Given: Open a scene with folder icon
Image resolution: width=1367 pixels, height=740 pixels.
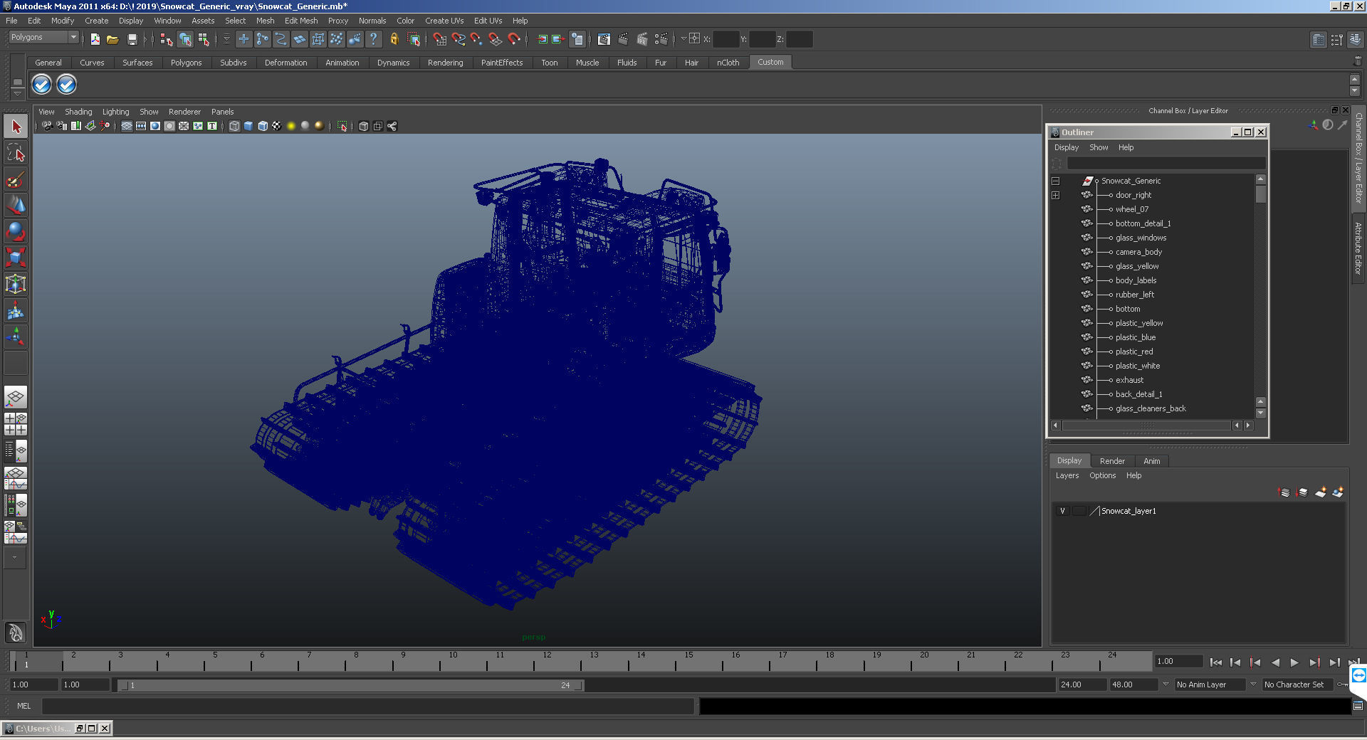Looking at the screenshot, I should (112, 39).
